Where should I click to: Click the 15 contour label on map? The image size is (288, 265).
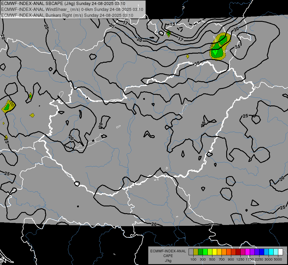(172, 24)
